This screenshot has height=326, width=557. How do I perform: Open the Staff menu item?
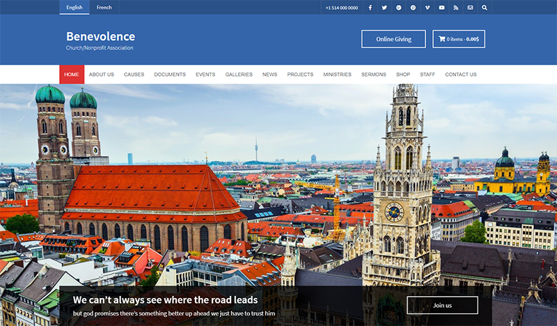[x=427, y=75]
